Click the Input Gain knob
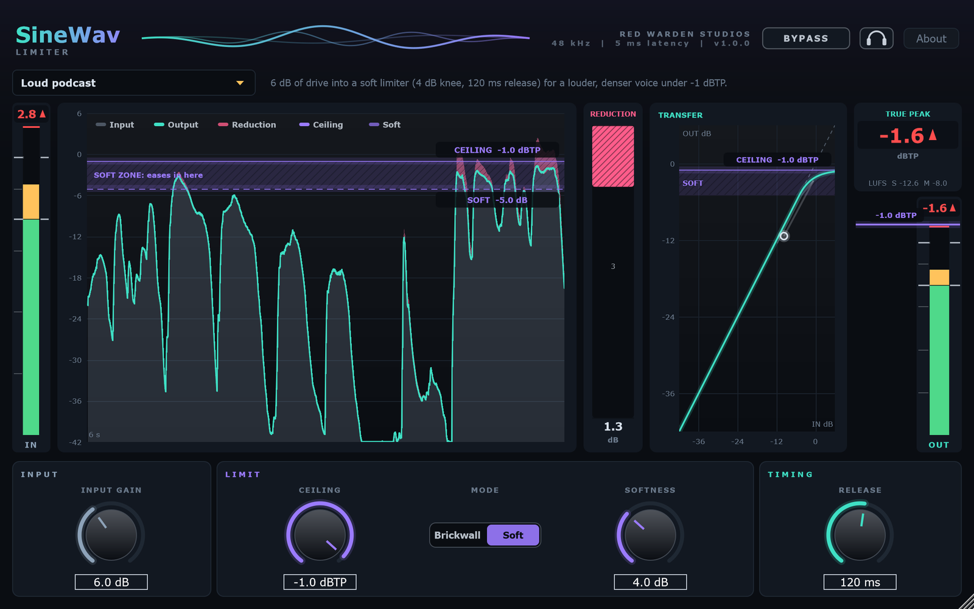This screenshot has width=974, height=609. pyautogui.click(x=111, y=535)
